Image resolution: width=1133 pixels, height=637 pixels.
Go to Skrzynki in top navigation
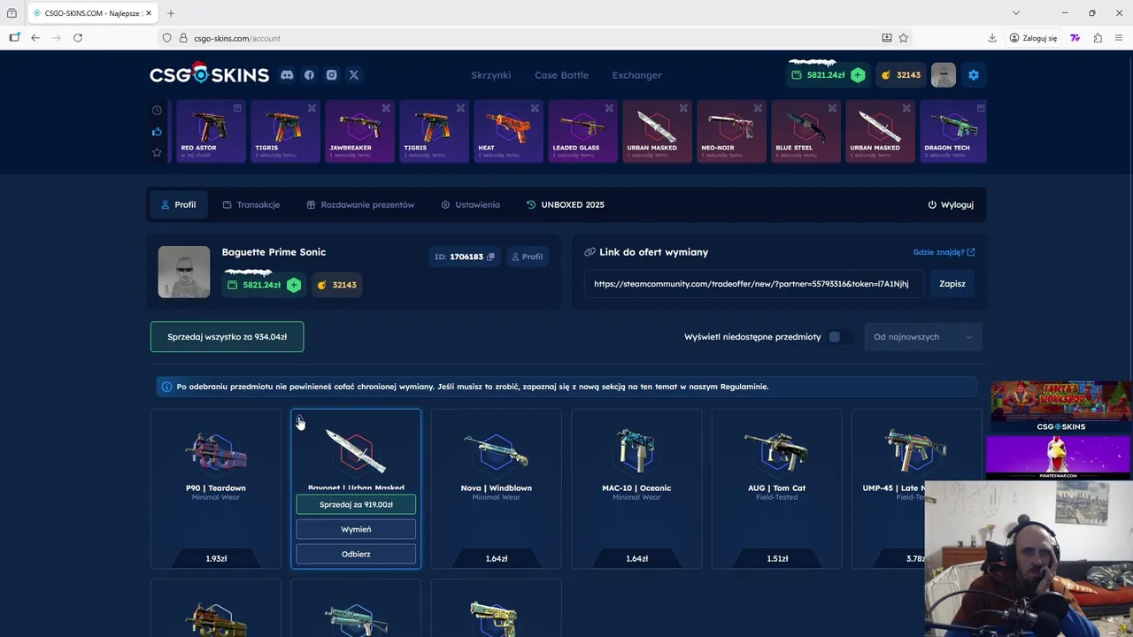coord(490,75)
